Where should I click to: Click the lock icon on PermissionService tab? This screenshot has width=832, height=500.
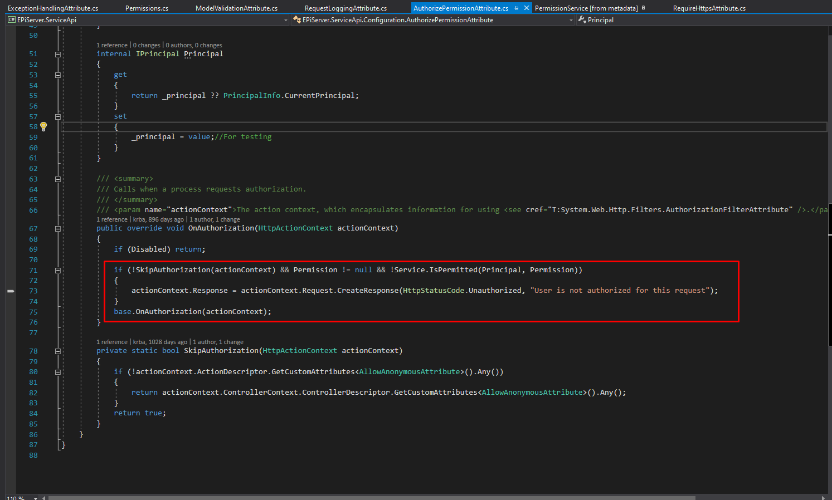(x=644, y=8)
